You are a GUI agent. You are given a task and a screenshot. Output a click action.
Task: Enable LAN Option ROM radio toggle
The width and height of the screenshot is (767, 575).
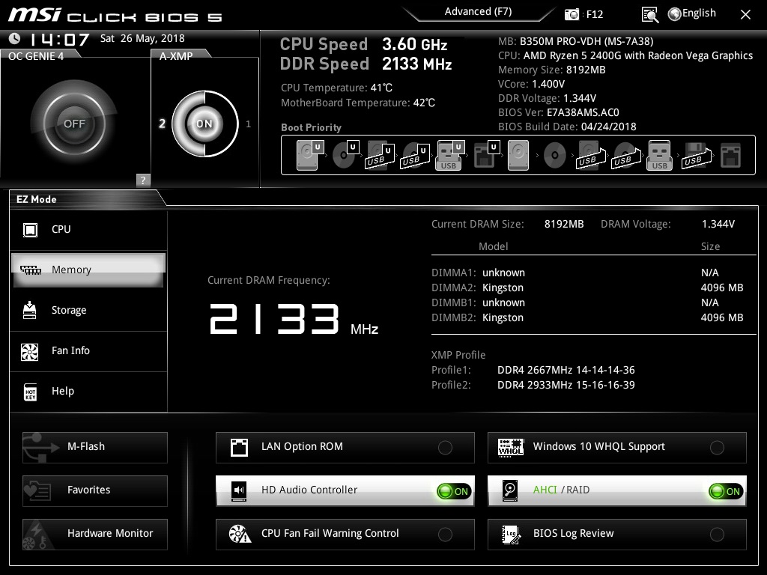click(x=445, y=448)
